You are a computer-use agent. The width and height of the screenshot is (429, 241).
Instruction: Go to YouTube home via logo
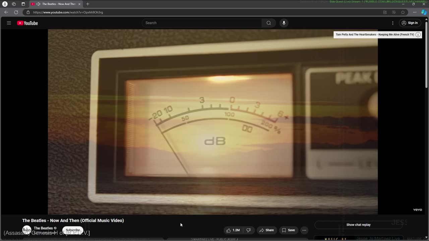pyautogui.click(x=27, y=23)
